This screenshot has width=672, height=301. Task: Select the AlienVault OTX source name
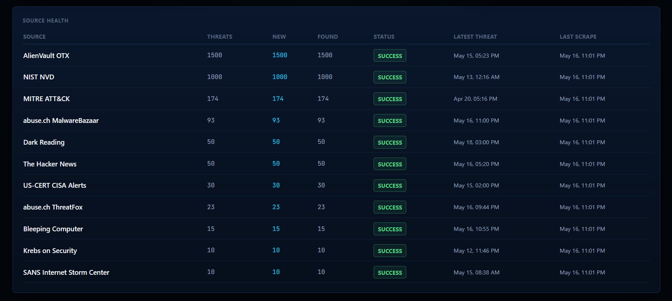pos(46,56)
